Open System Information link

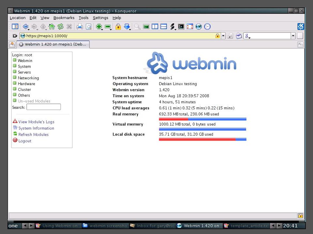(36, 128)
